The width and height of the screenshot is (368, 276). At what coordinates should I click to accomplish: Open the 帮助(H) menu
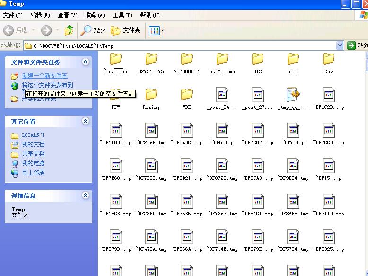[x=150, y=15]
